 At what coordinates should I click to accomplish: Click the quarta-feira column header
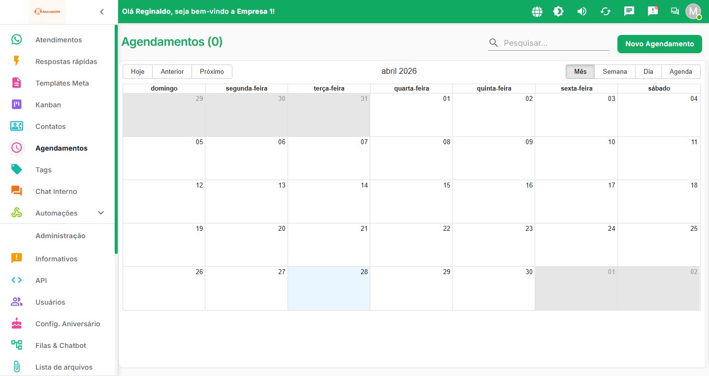coord(411,89)
